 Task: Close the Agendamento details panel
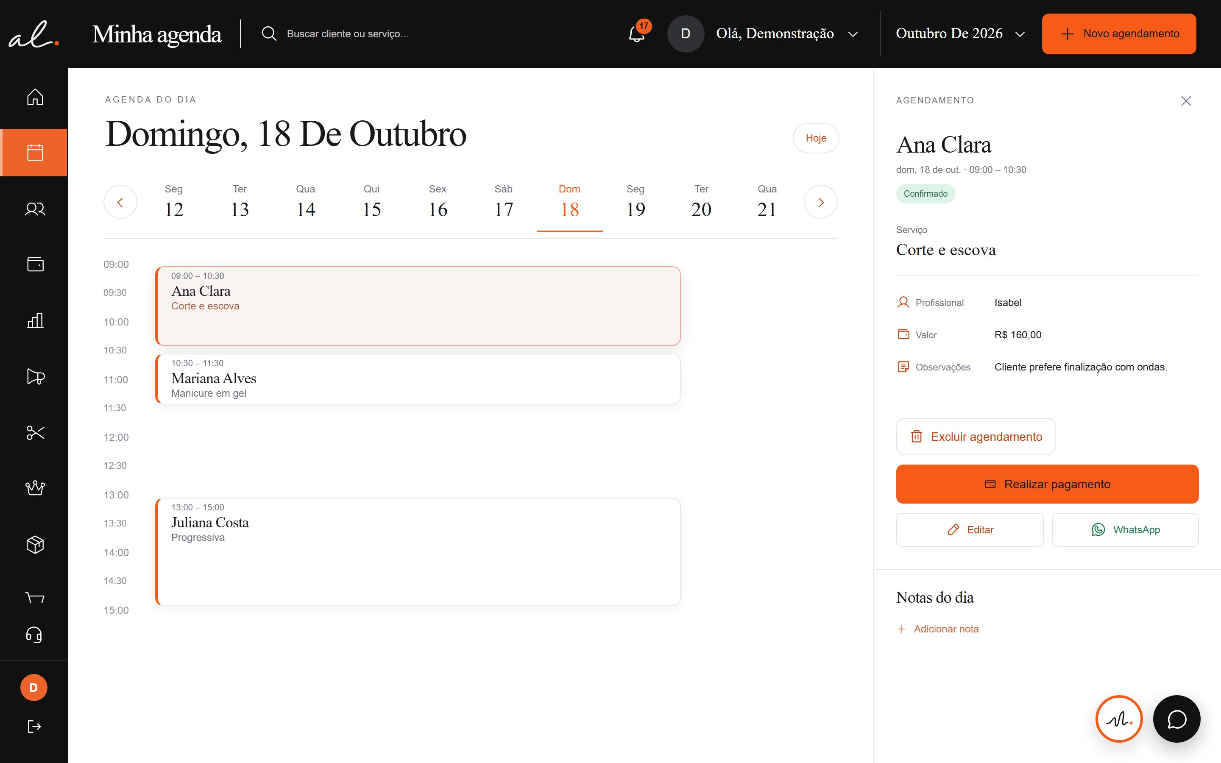(1186, 101)
